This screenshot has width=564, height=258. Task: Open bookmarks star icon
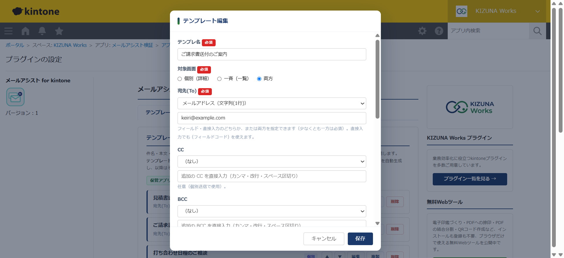point(59,31)
